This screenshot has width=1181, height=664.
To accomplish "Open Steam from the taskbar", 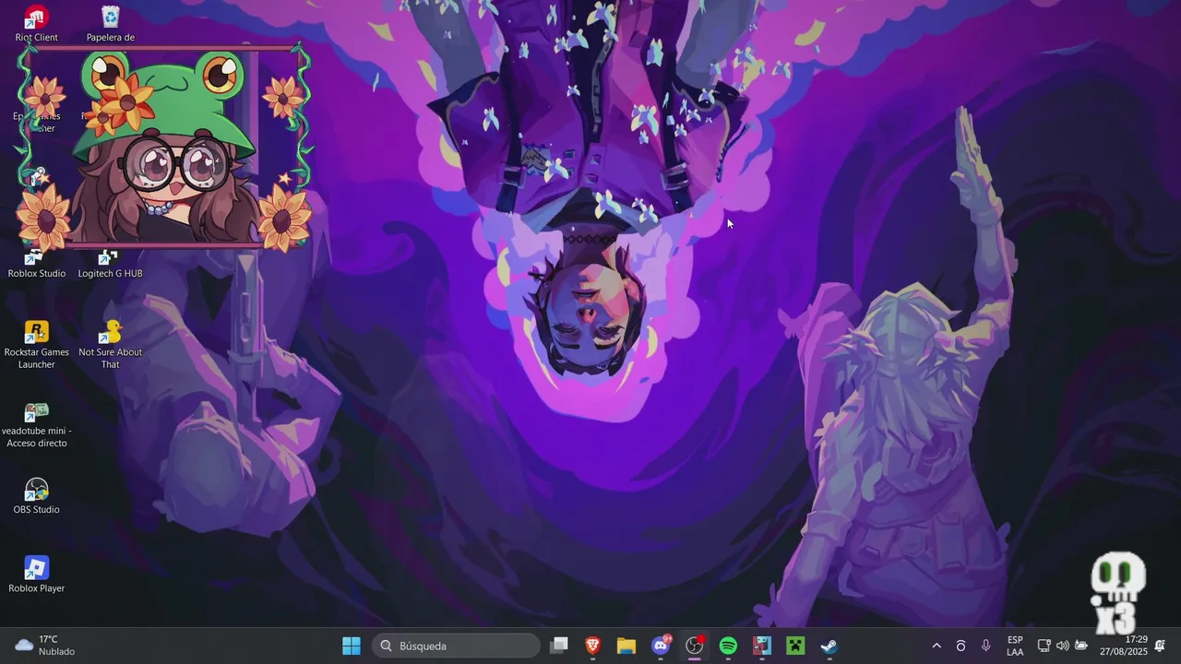I will (x=829, y=646).
